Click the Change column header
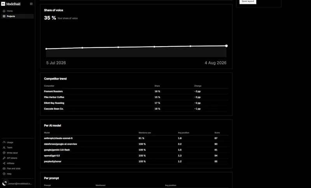Image resolution: width=311 pixels, height=188 pixels. pos(198,86)
